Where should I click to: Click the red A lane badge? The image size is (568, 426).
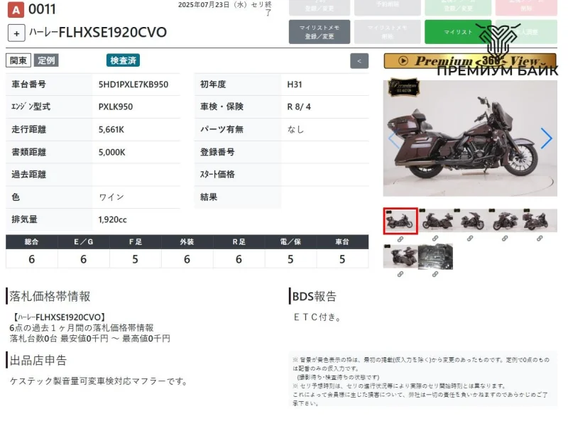click(14, 10)
